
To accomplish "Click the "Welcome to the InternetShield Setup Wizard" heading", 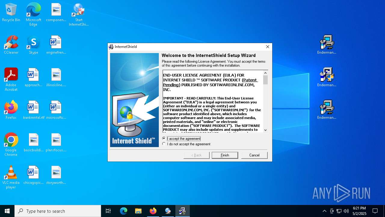I will point(208,55).
